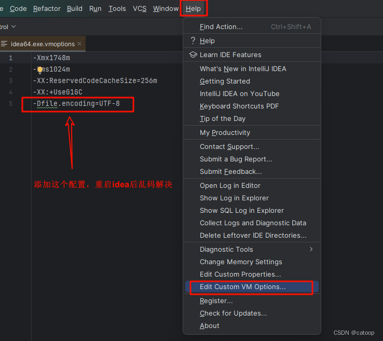Open My Productivity
Screen dimensions: 383x341
(252, 133)
